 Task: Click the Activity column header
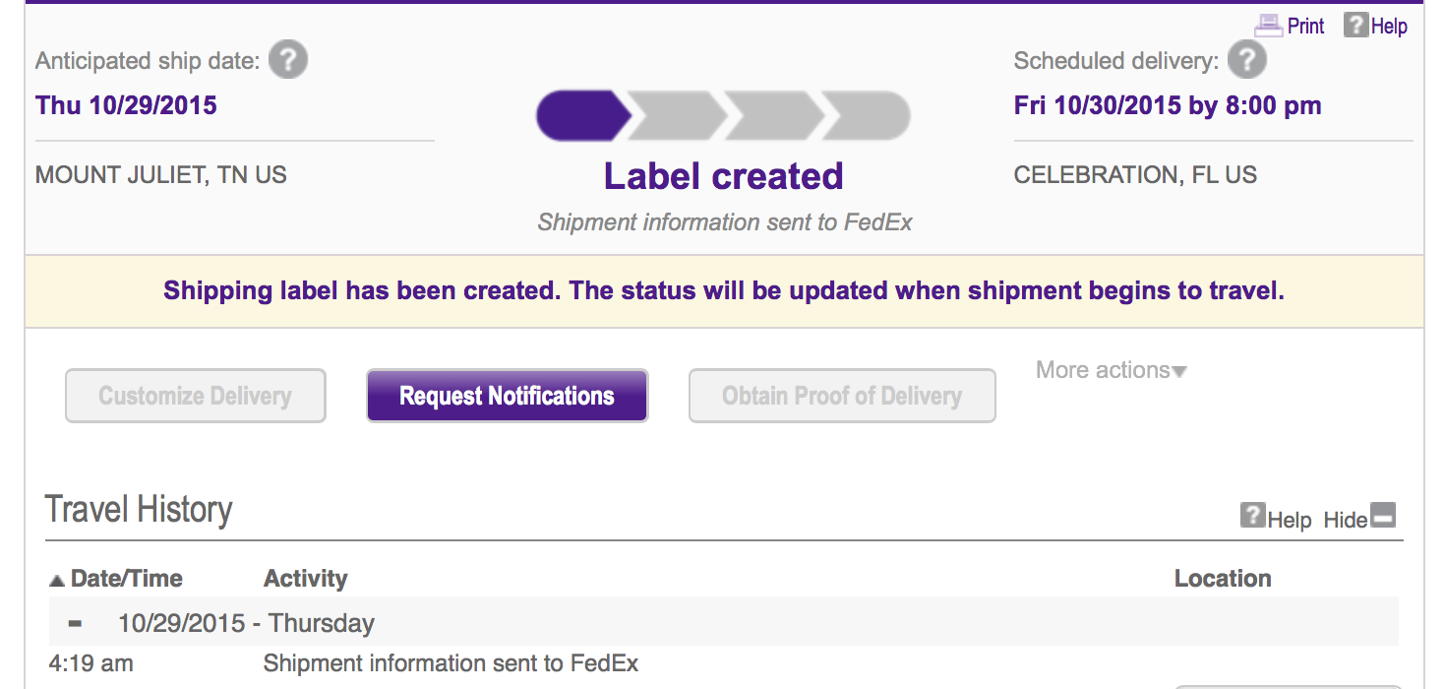305,579
